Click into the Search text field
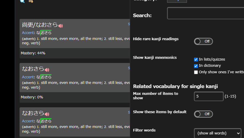244x138 pixels. tap(206, 14)
